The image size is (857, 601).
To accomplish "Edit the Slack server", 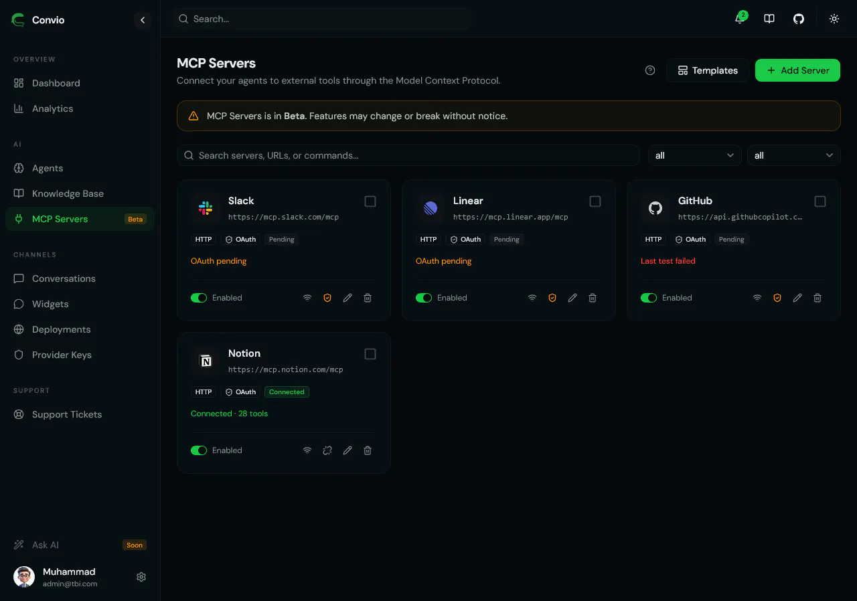I will click(x=347, y=298).
